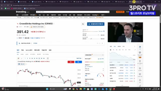Collapse the CRWD 점수 panel chevron

(x=103, y=55)
